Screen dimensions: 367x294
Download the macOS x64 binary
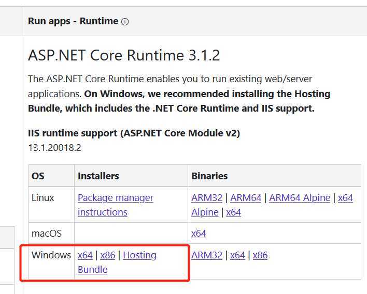click(199, 234)
